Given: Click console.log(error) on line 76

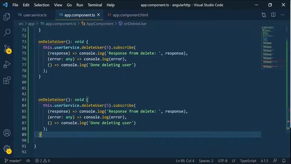Looking at the screenshot, I should 104,59.
